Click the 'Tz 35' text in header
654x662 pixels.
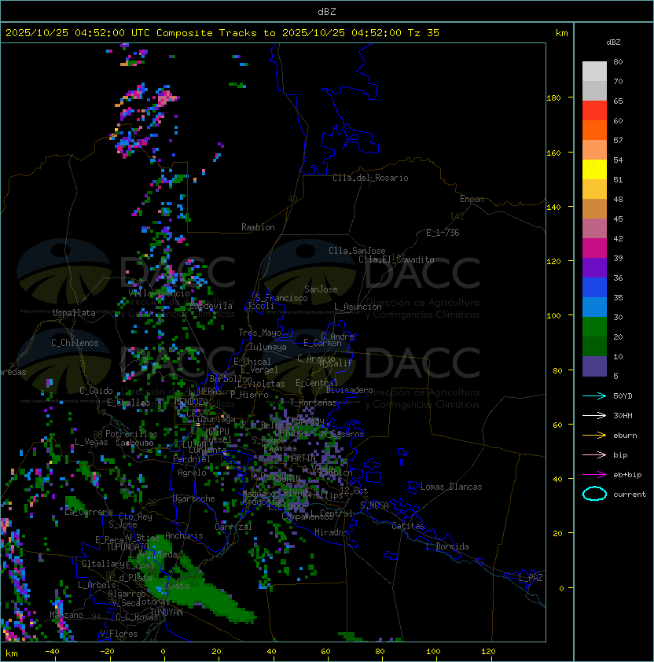pos(424,33)
